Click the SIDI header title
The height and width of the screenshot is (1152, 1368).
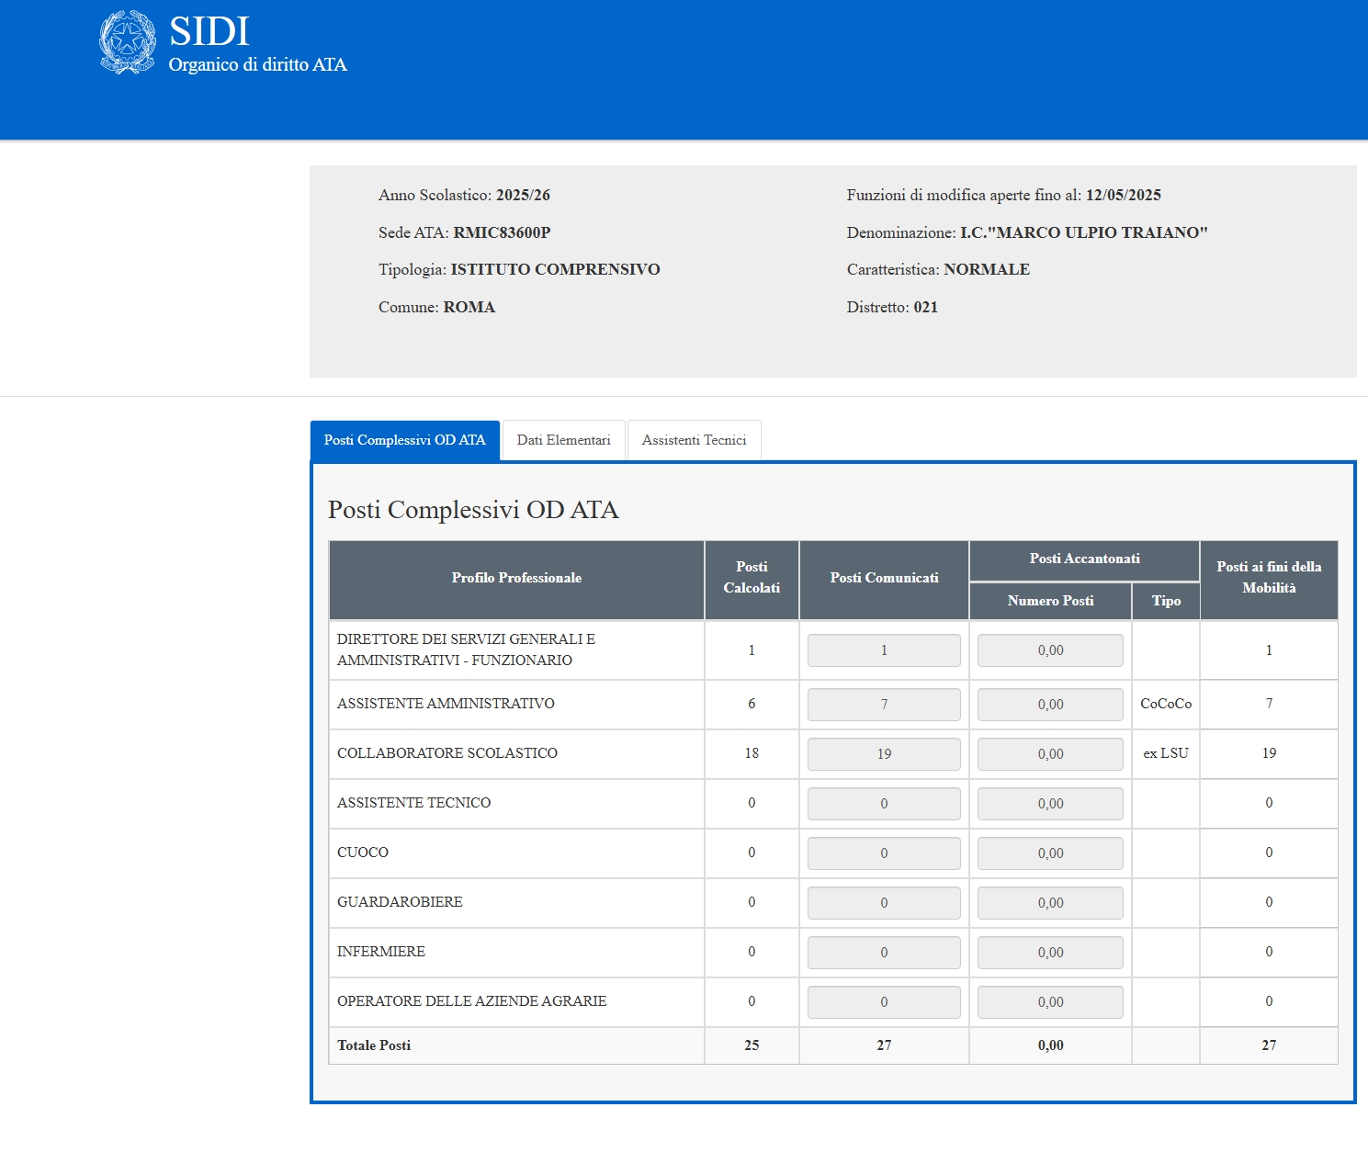coord(209,31)
